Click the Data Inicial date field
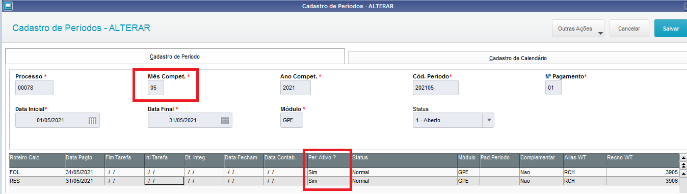The image size is (687, 194). pos(57,120)
